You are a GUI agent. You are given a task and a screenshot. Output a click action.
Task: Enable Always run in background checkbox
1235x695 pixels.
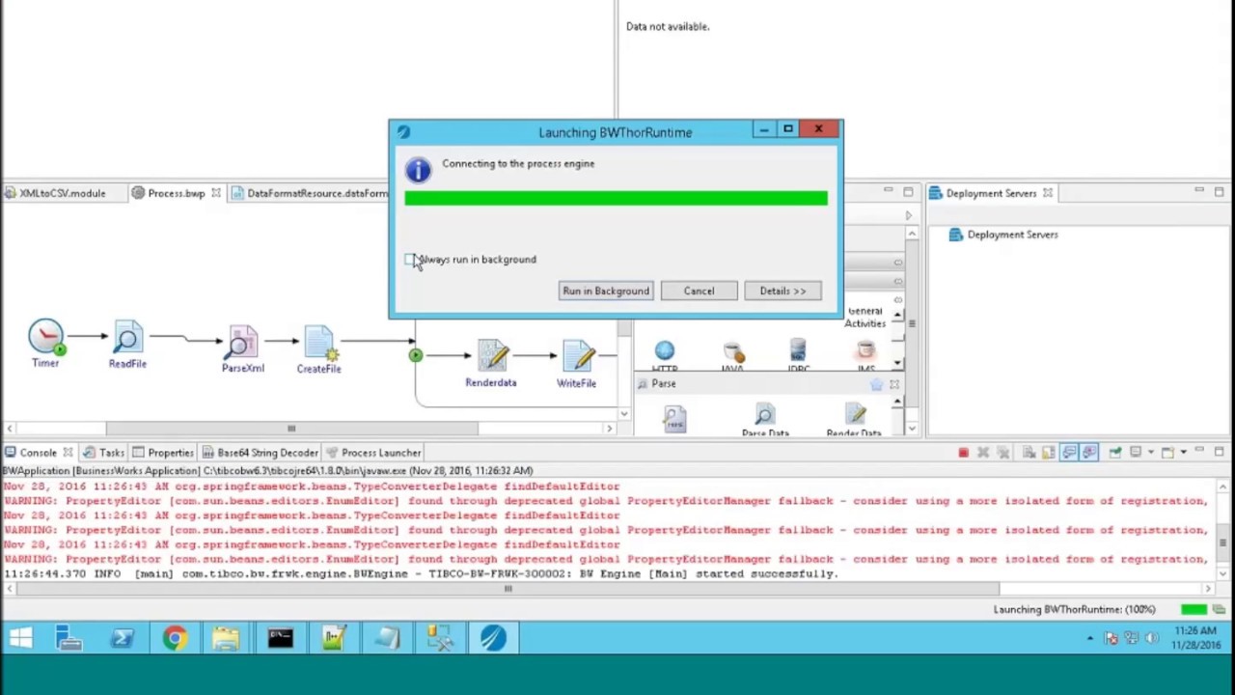click(410, 260)
